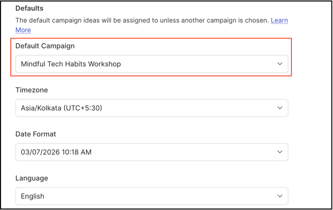333x210 pixels.
Task: Open the Date Format dropdown
Action: coord(152,152)
